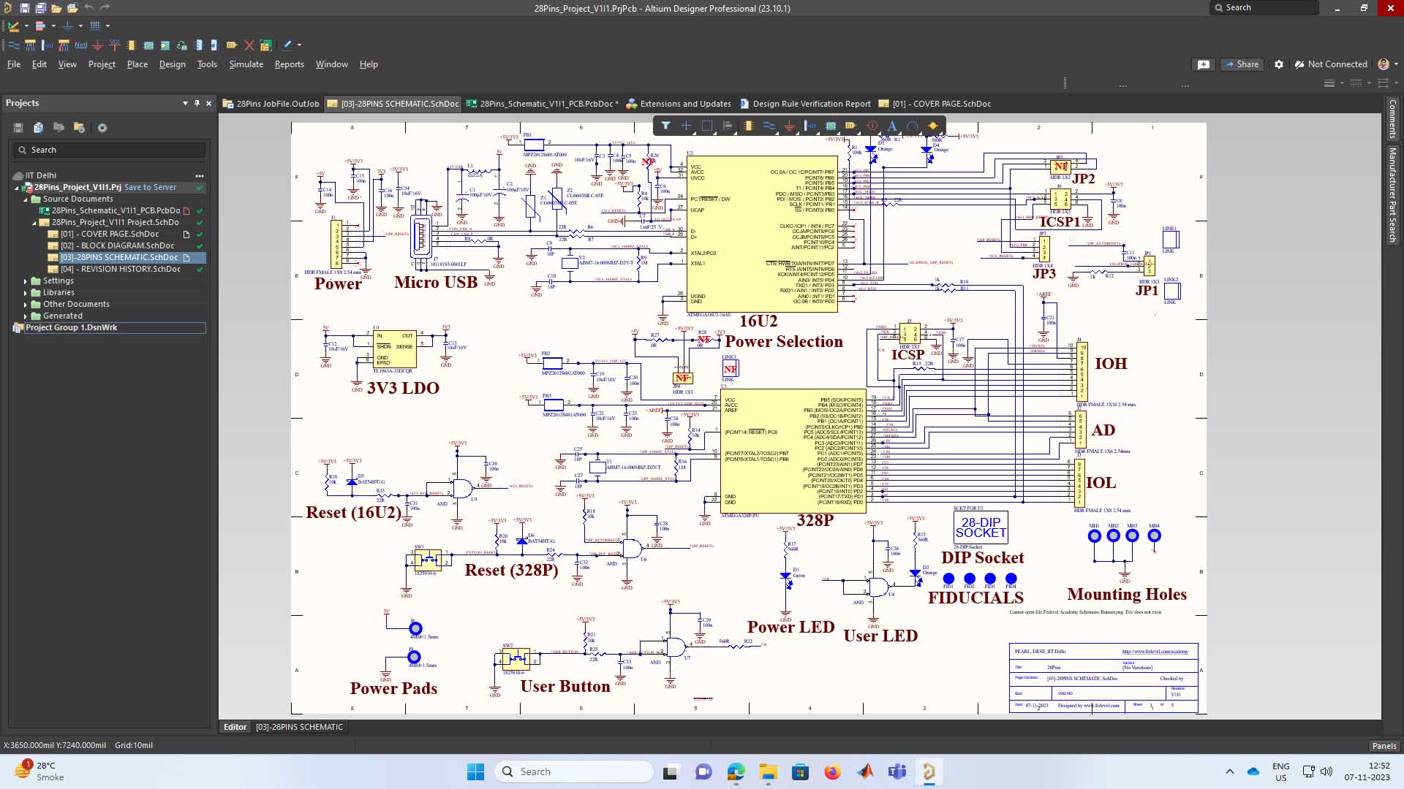Open Projects panel settings gear icon

102,128
